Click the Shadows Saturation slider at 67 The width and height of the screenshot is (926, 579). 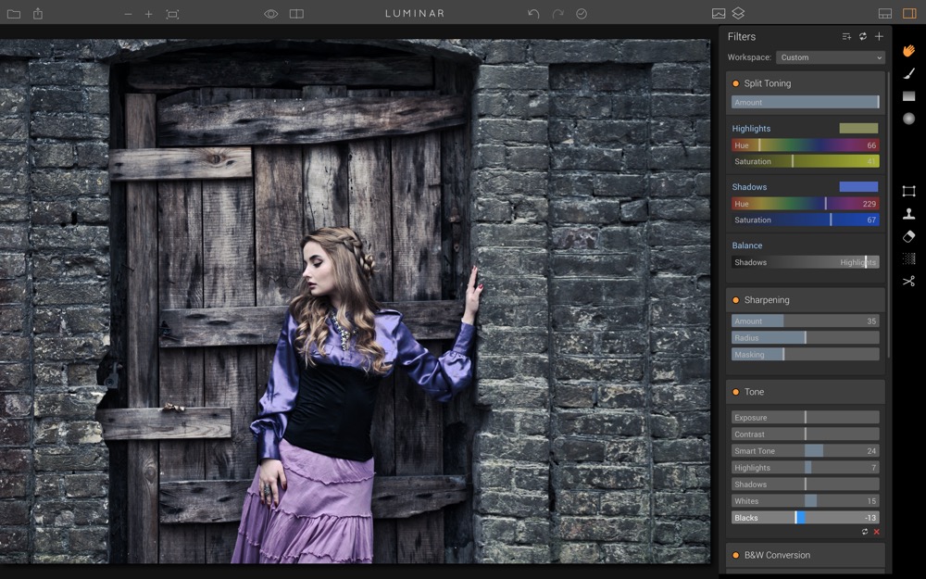point(806,220)
